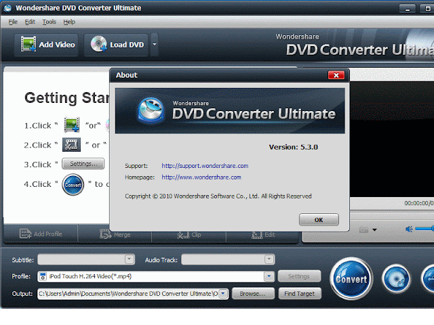434x325 pixels.
Task: Minimize the Wondershare DVD Converter window
Action: coord(407,9)
